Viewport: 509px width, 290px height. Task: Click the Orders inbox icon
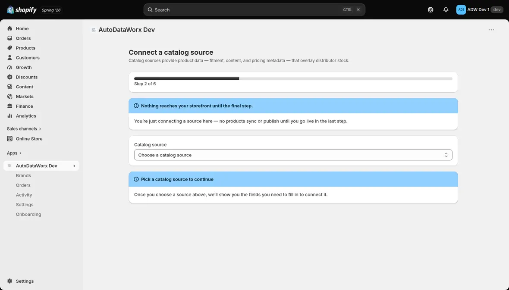(x=10, y=38)
